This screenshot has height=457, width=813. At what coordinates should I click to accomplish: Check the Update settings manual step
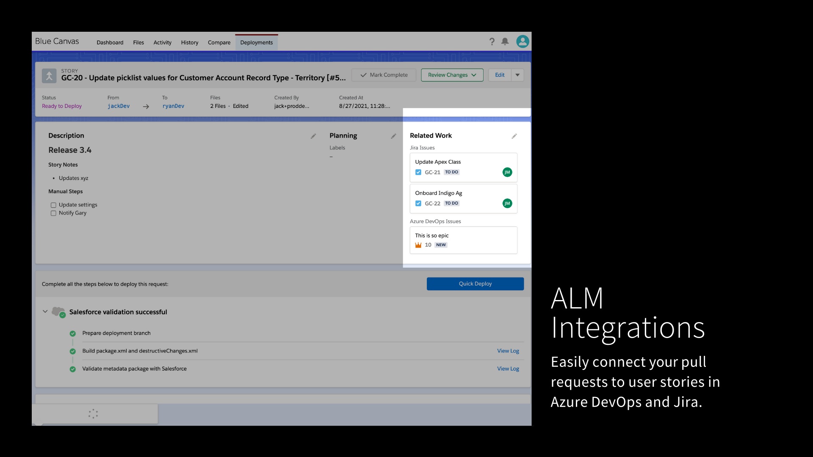click(x=53, y=205)
